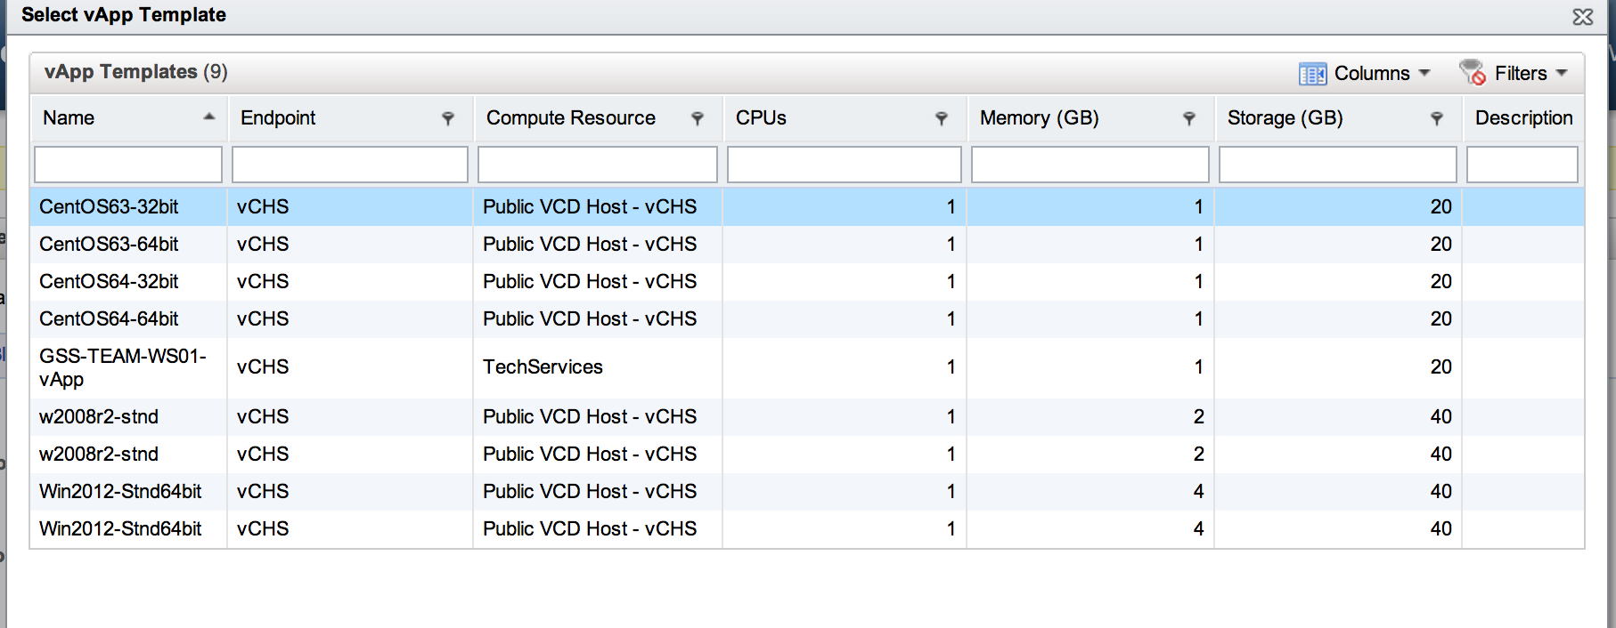Close the Select vApp Template dialog
Image resolution: width=1616 pixels, height=628 pixels.
1582,17
